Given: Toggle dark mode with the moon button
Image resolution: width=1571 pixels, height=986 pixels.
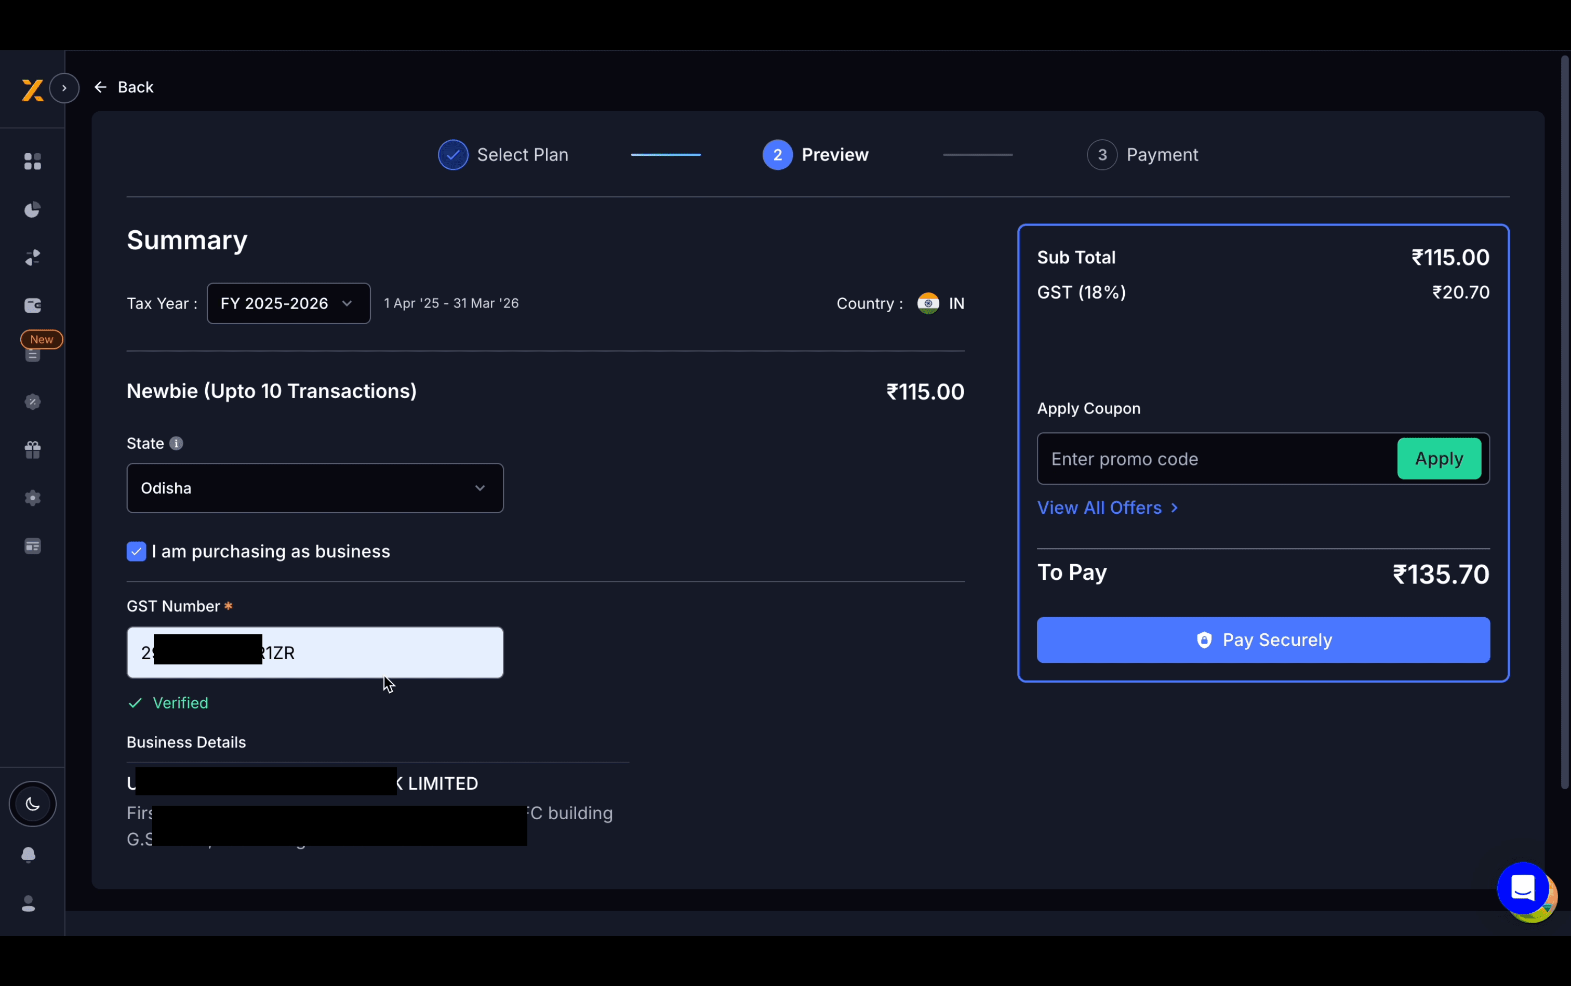Looking at the screenshot, I should (x=33, y=804).
